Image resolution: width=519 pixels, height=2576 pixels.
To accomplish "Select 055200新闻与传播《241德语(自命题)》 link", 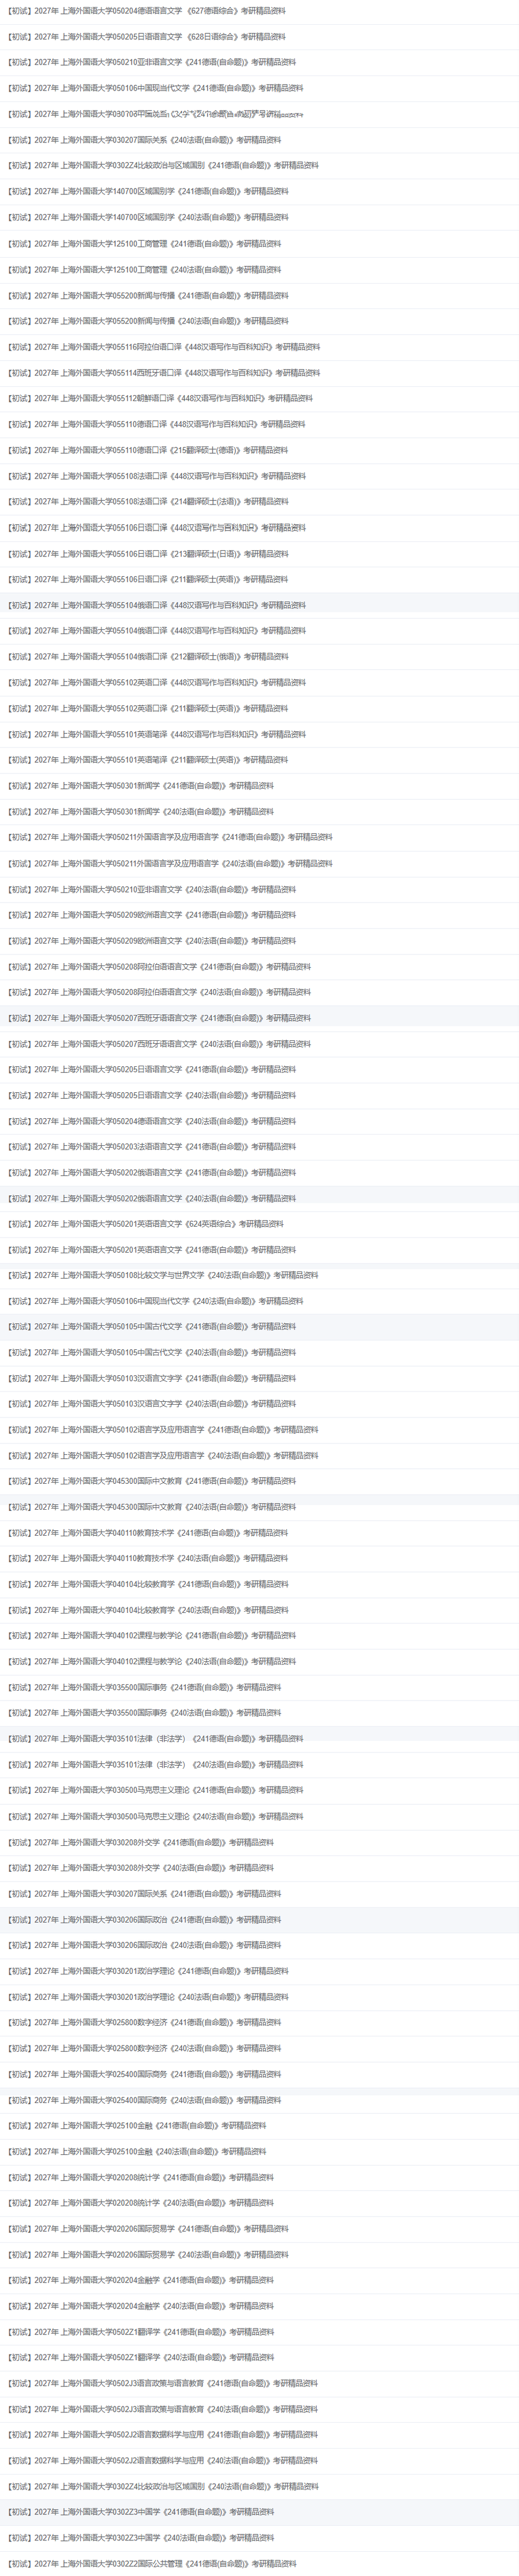I will 148,296.
